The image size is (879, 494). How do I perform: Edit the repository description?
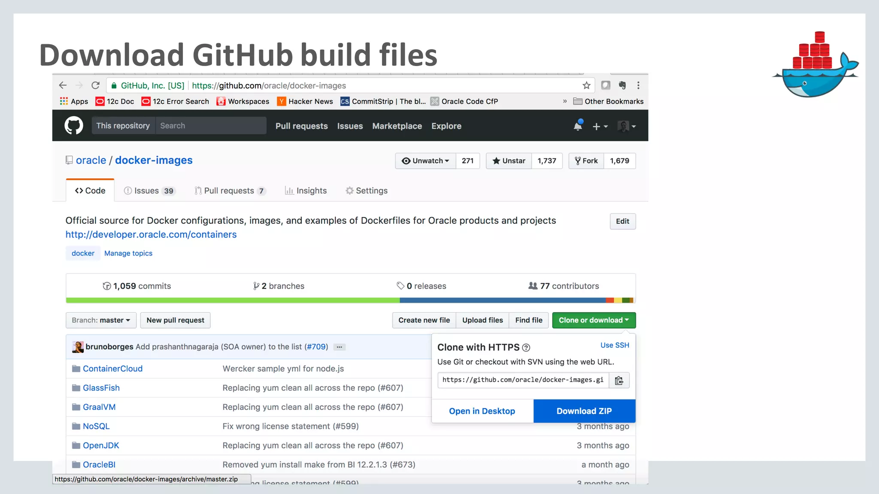click(623, 221)
